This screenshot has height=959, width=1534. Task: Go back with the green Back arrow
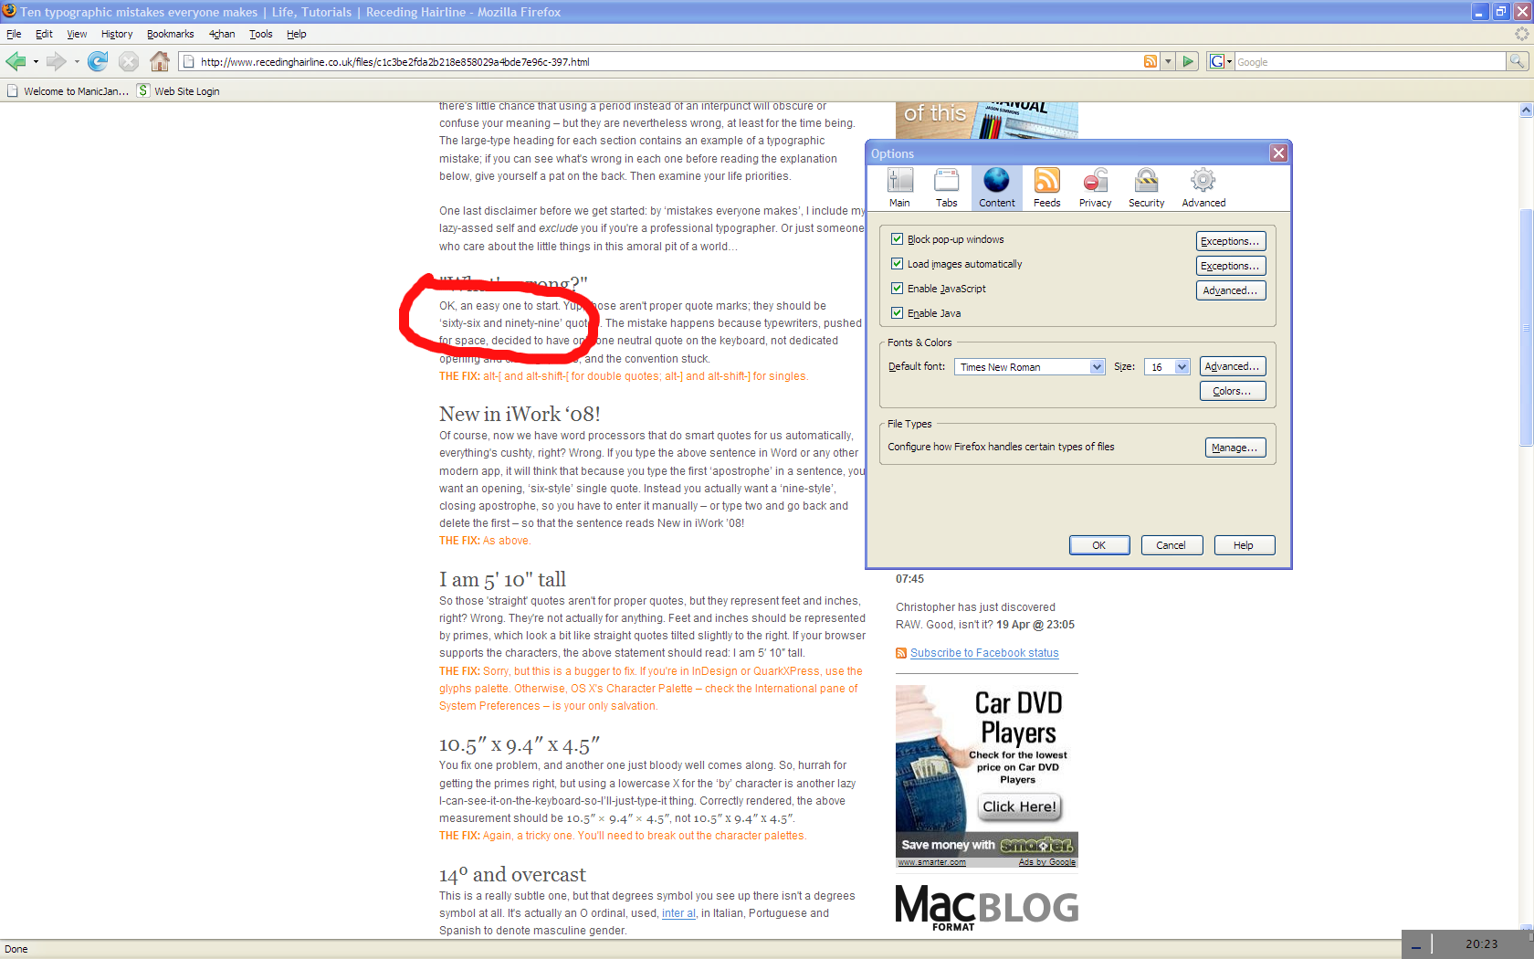pos(16,62)
